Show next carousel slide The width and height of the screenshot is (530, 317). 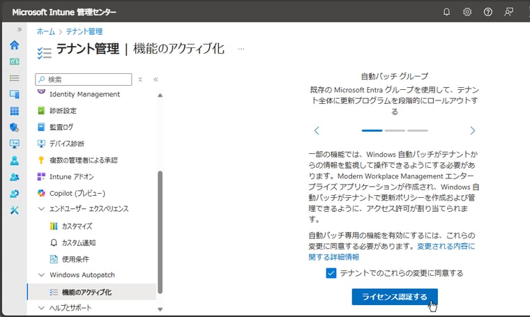point(473,130)
